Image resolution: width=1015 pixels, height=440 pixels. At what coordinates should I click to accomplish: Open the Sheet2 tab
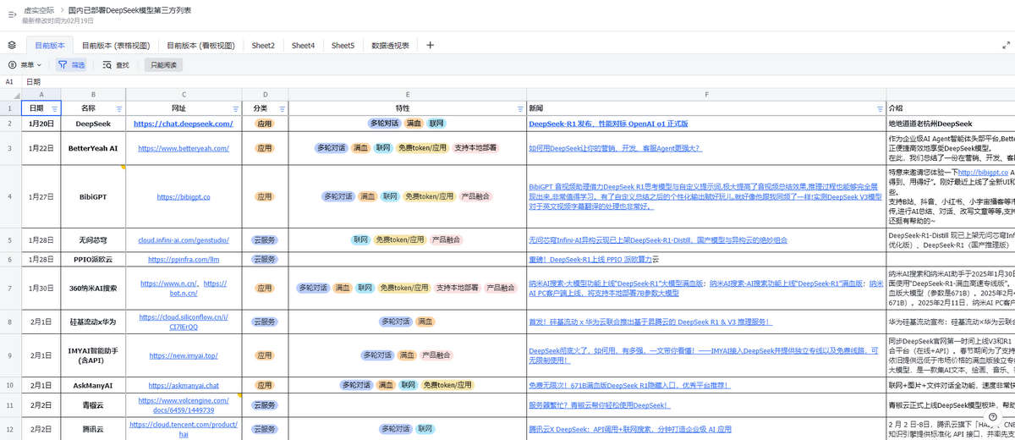(x=263, y=46)
